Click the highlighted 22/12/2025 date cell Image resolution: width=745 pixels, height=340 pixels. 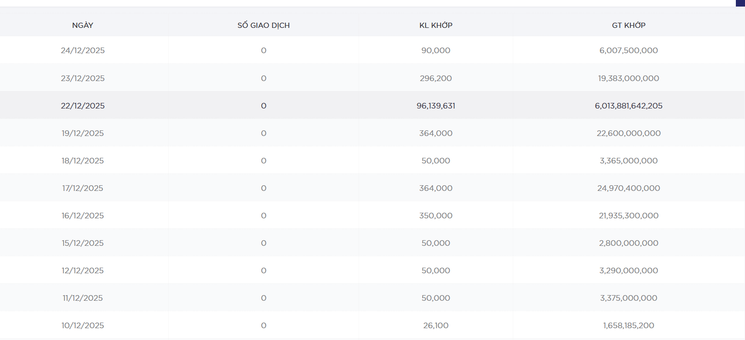tap(83, 106)
